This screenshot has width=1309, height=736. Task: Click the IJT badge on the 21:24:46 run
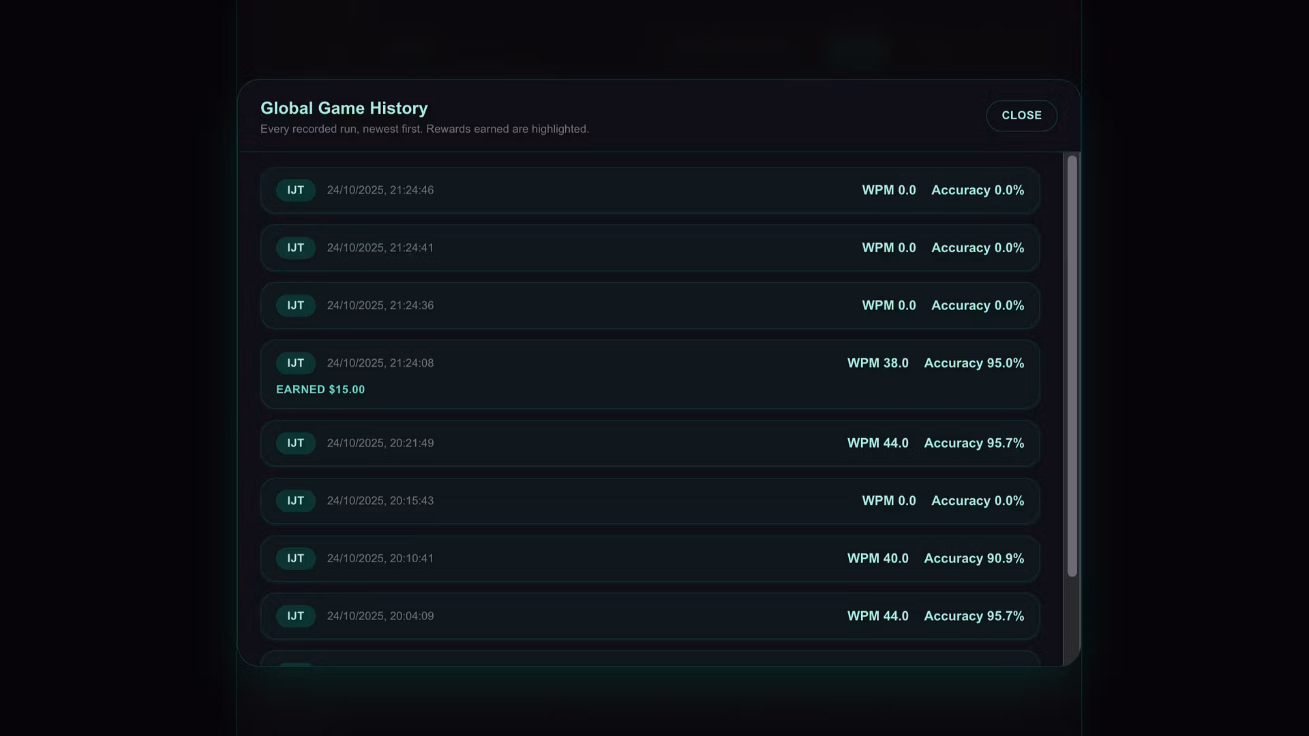point(295,190)
